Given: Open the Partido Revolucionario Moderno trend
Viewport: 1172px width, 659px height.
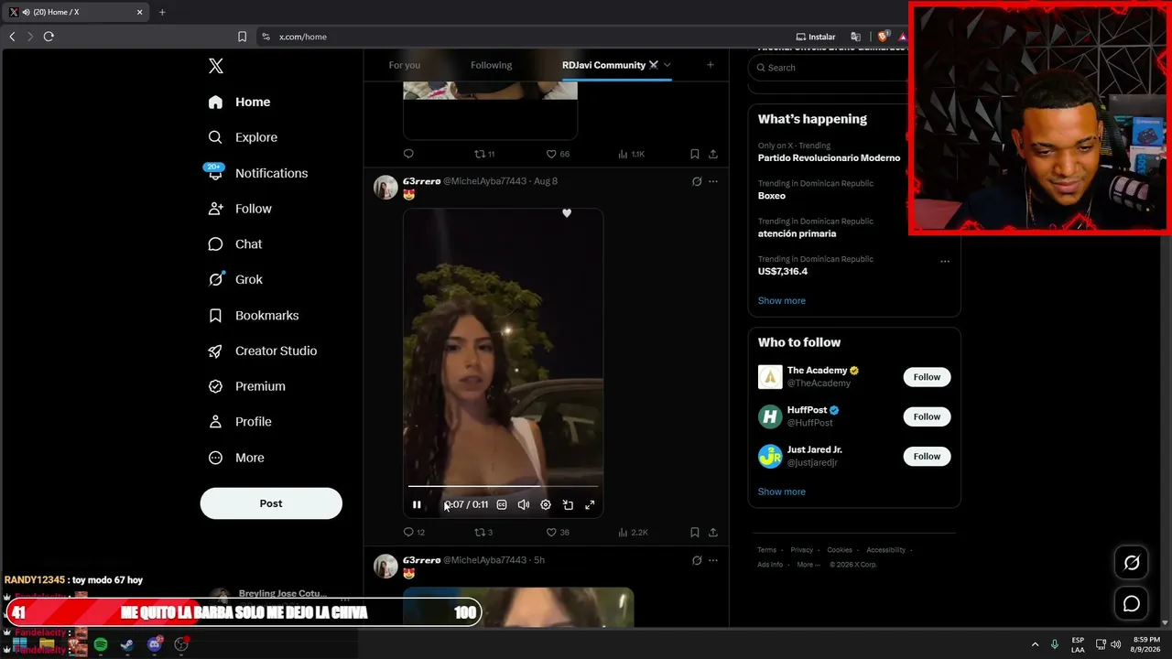Looking at the screenshot, I should pos(830,157).
